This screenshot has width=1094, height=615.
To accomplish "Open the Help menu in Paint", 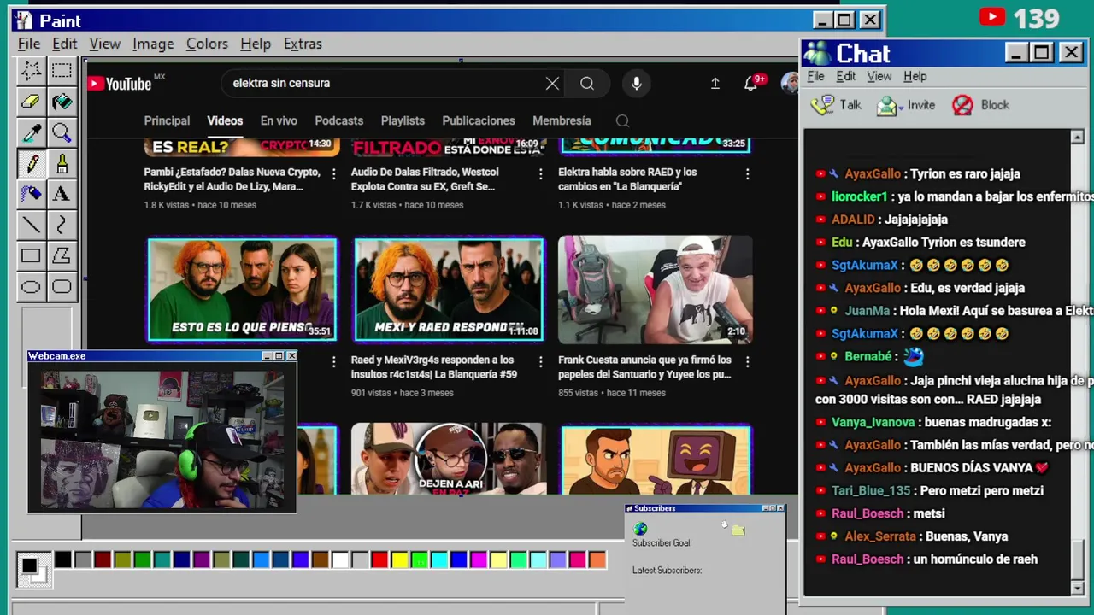I will pos(256,44).
